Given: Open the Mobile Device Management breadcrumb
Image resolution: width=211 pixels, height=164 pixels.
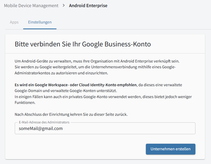Looking at the screenshot, I should click(31, 6).
